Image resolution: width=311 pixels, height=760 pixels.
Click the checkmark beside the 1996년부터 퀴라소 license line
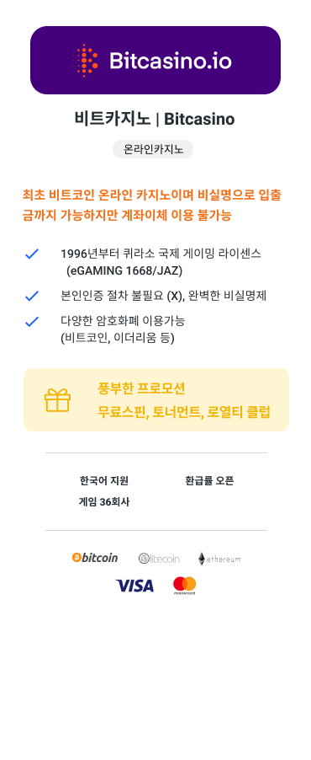pos(31,254)
